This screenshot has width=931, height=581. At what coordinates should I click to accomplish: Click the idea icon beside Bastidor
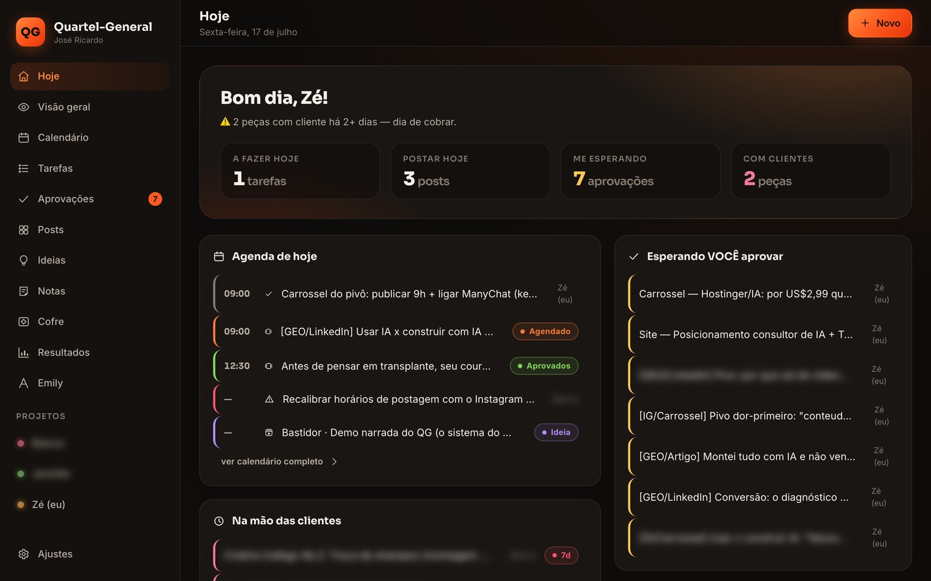(x=268, y=433)
